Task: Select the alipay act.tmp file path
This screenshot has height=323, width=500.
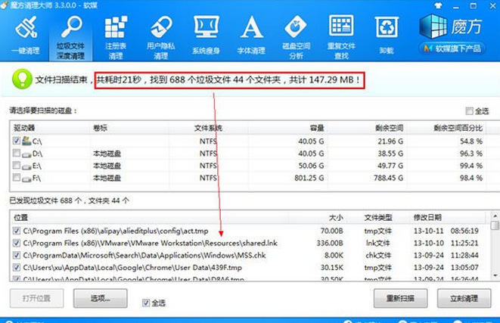Action: (x=116, y=231)
